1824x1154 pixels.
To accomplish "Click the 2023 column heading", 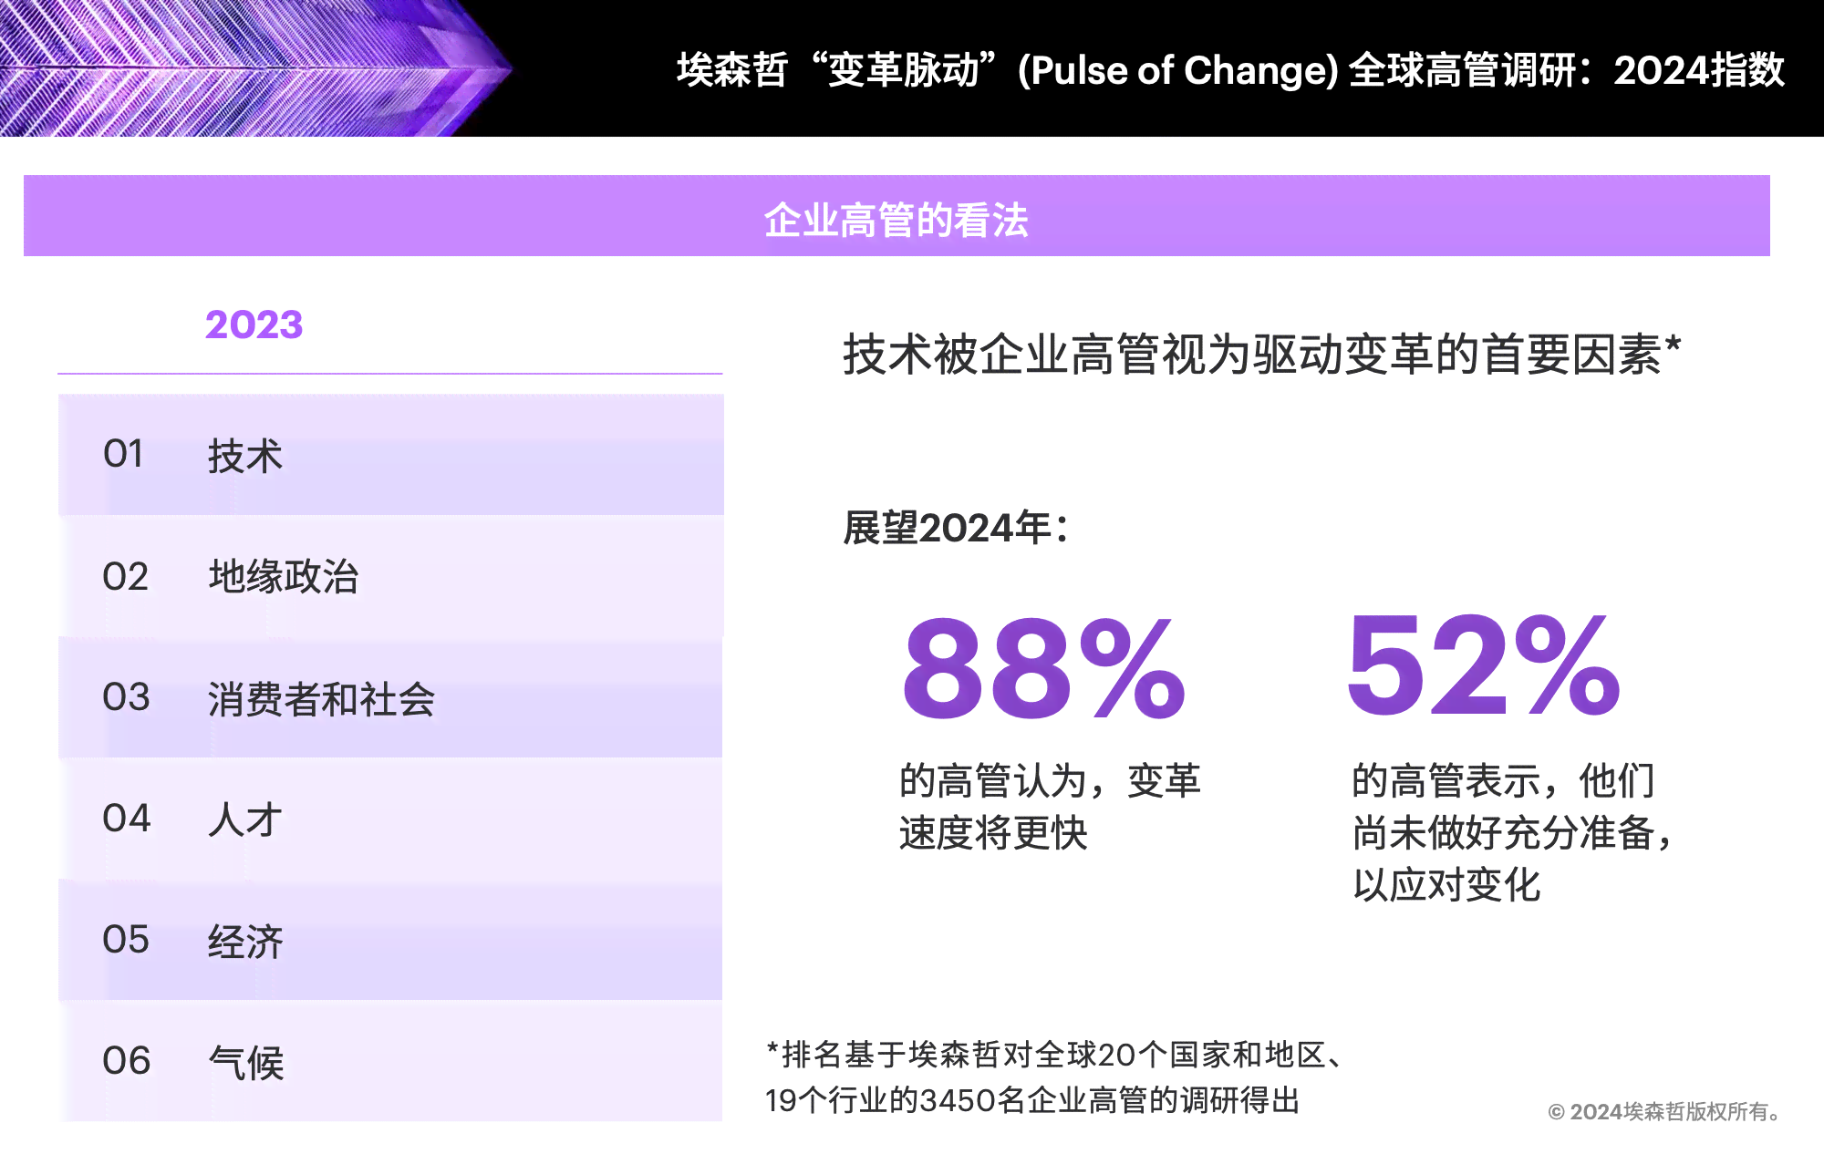I will [x=254, y=325].
